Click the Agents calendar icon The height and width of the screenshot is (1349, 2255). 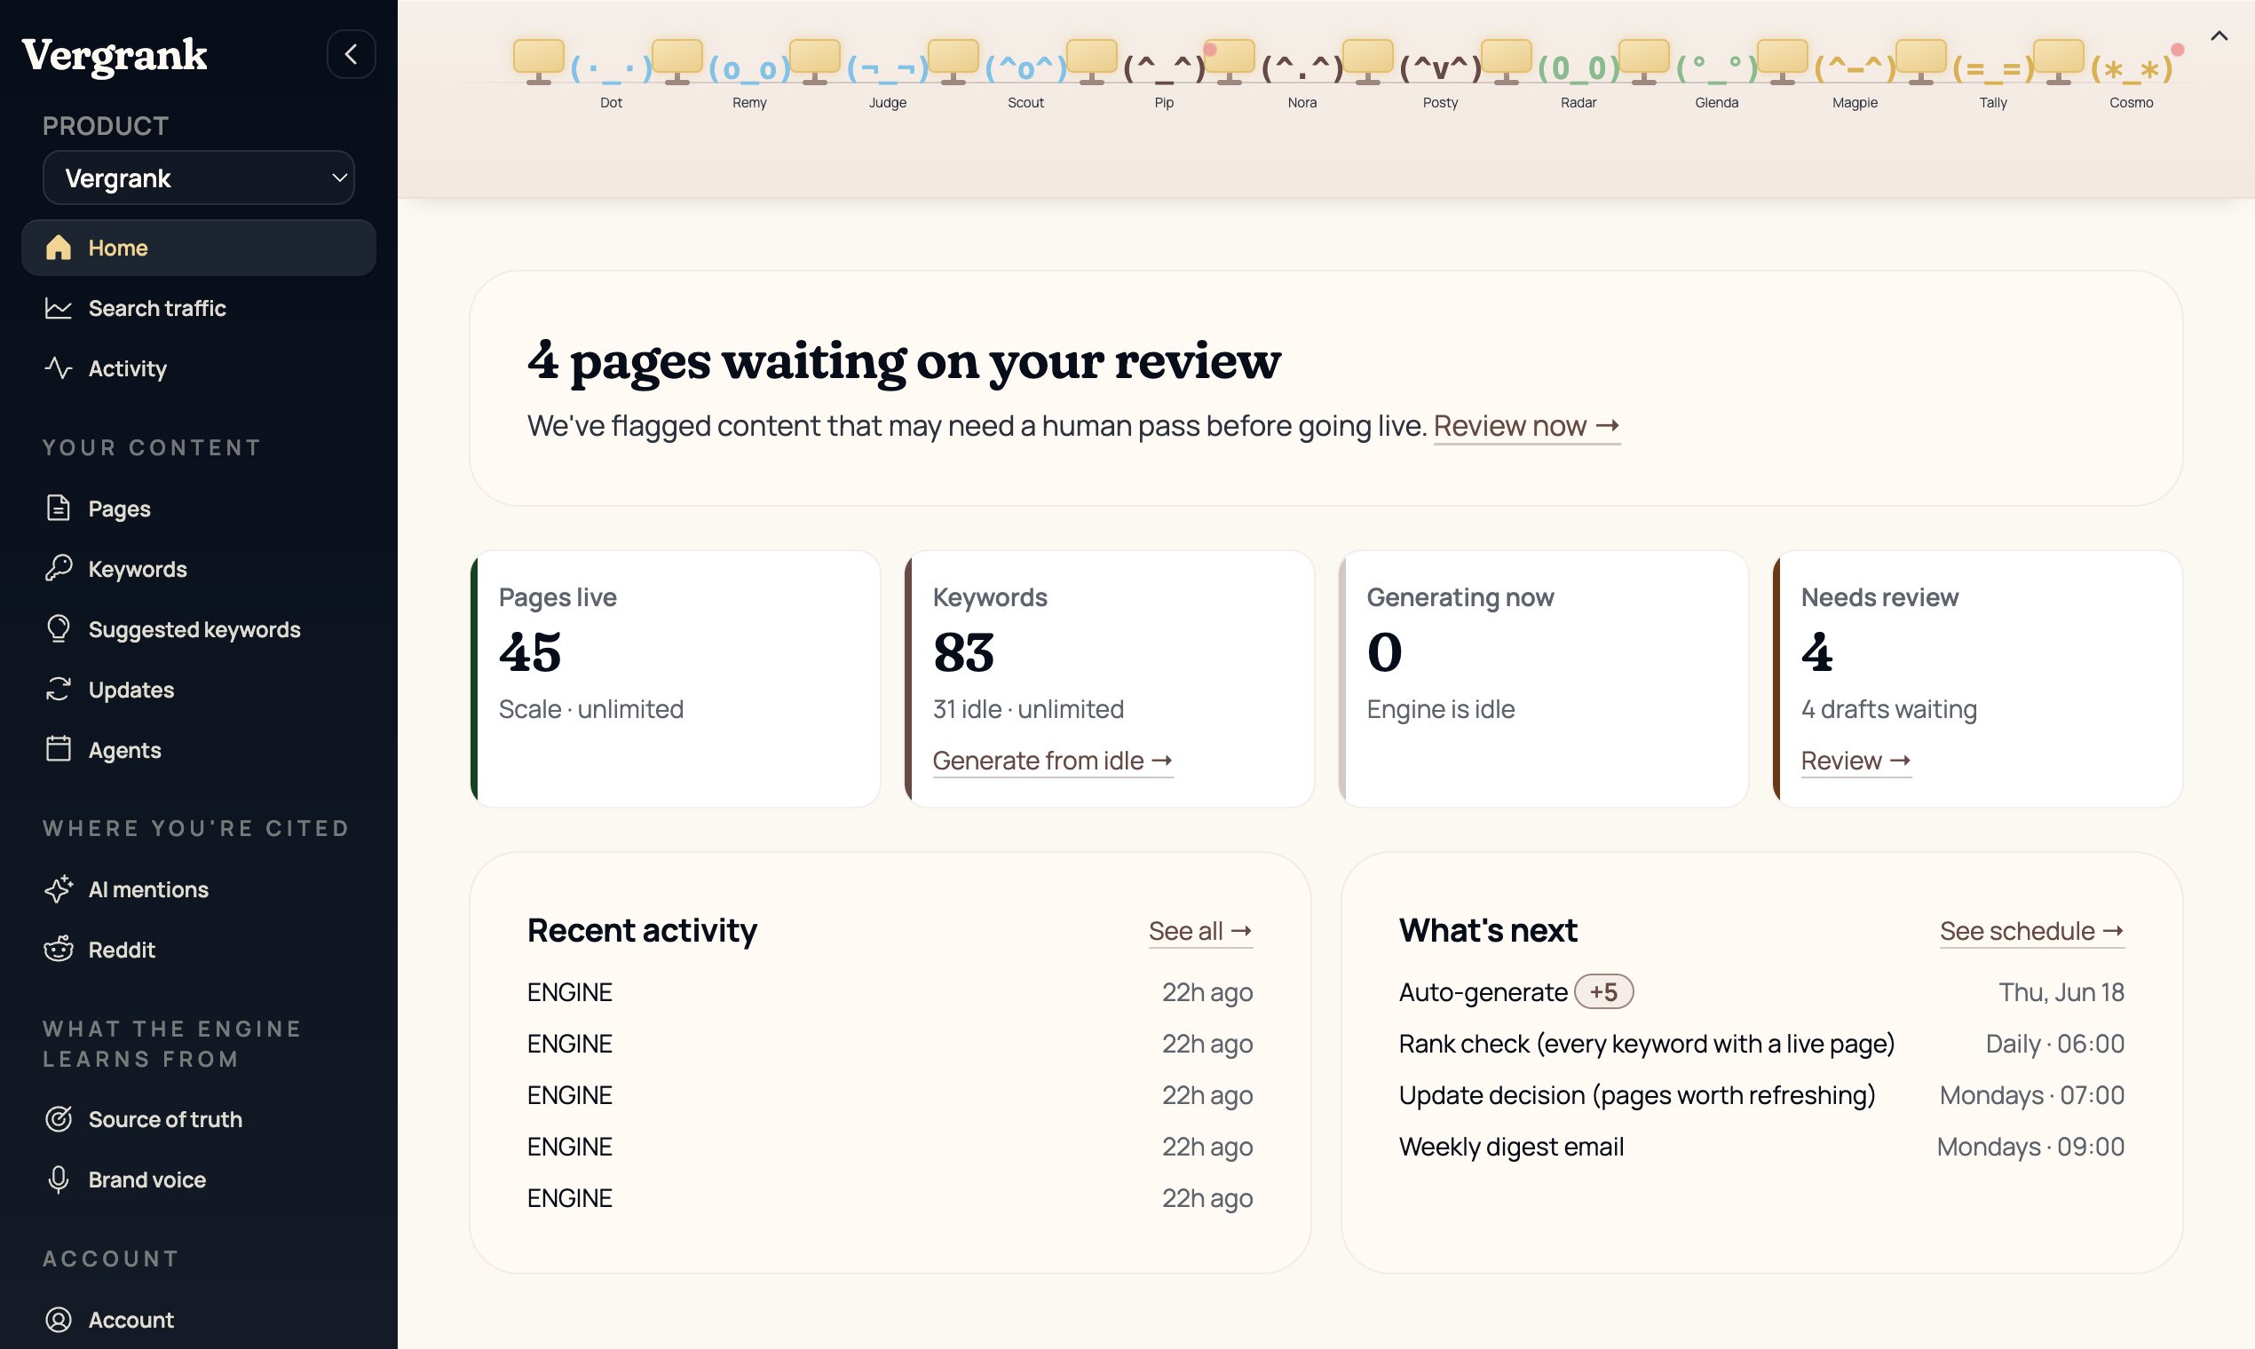59,749
